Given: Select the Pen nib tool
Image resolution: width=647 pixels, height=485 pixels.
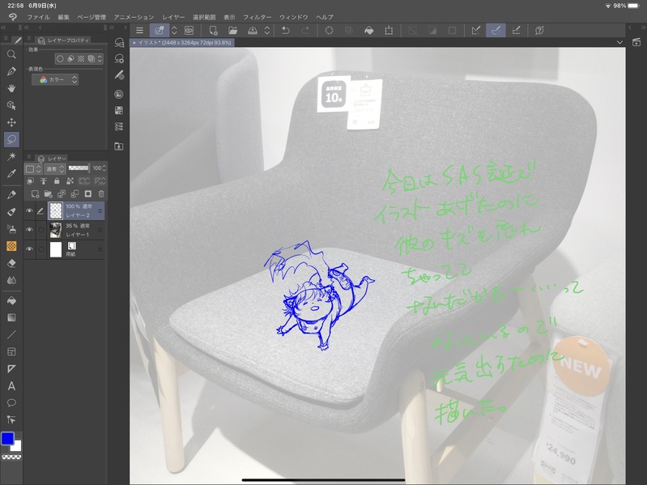Looking at the screenshot, I should point(11,71).
